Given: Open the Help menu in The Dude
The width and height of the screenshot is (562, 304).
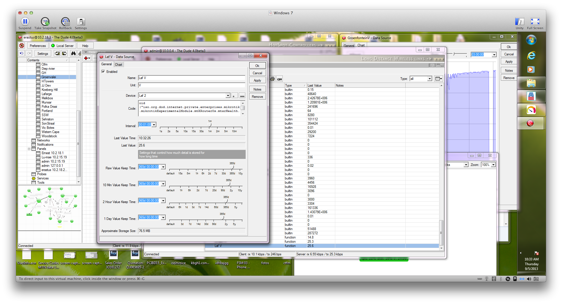Looking at the screenshot, I should click(x=85, y=45).
